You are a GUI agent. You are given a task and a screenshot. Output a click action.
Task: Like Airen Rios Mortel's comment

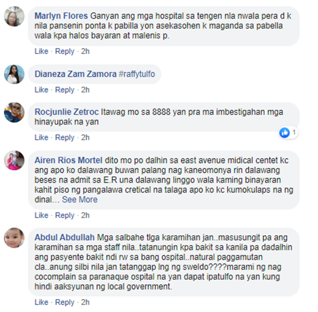(42, 215)
